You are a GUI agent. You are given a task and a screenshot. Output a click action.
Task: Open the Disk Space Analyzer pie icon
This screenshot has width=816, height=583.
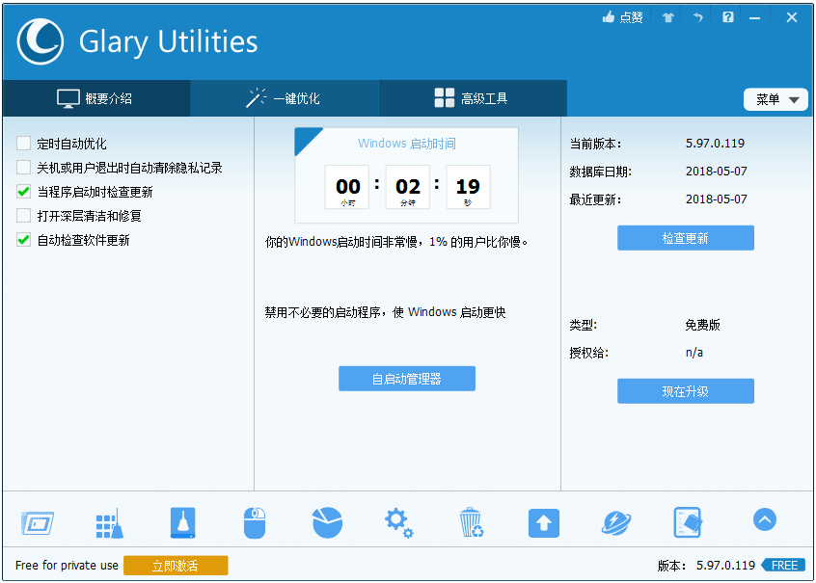point(327,522)
